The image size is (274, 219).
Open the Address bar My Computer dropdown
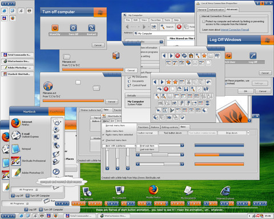164,34
